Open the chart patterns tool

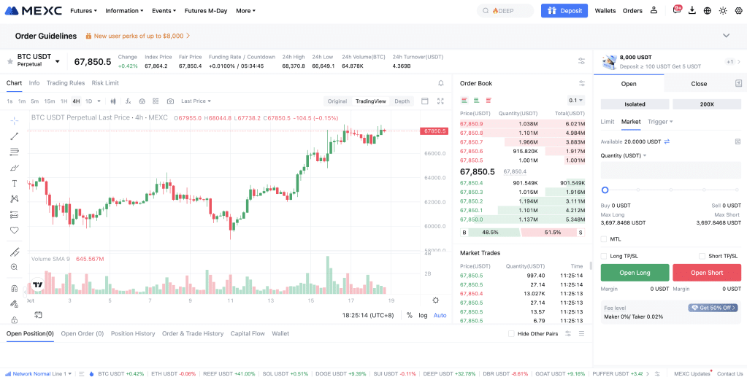[x=15, y=199]
